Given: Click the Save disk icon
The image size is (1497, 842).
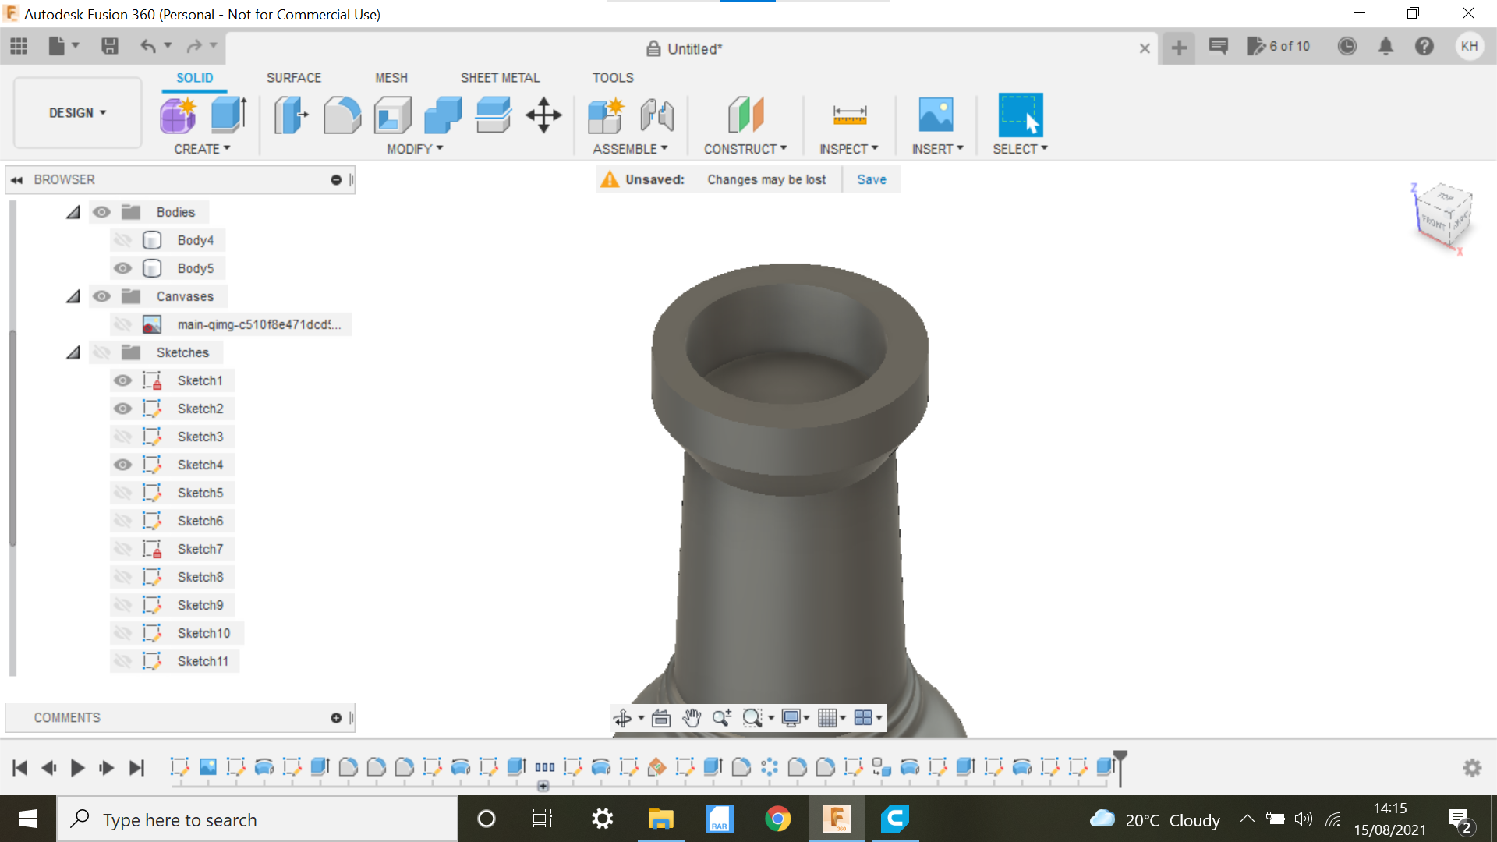Looking at the screenshot, I should (x=110, y=47).
